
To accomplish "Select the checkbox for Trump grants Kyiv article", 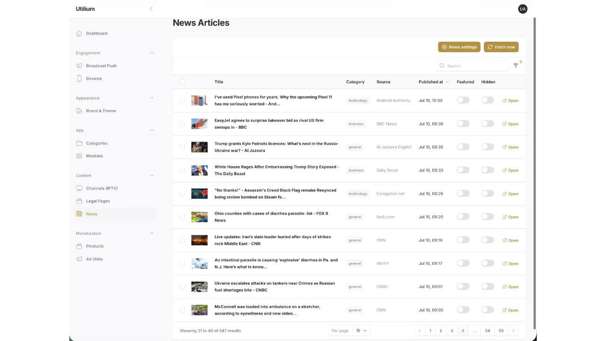I will tap(182, 147).
